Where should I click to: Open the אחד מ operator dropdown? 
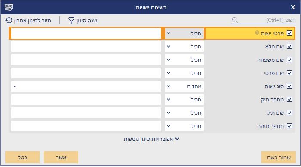(x=184, y=86)
